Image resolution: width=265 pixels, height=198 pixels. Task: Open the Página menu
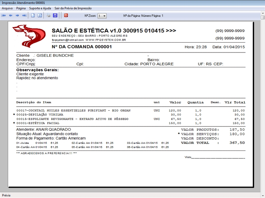pos(21,8)
